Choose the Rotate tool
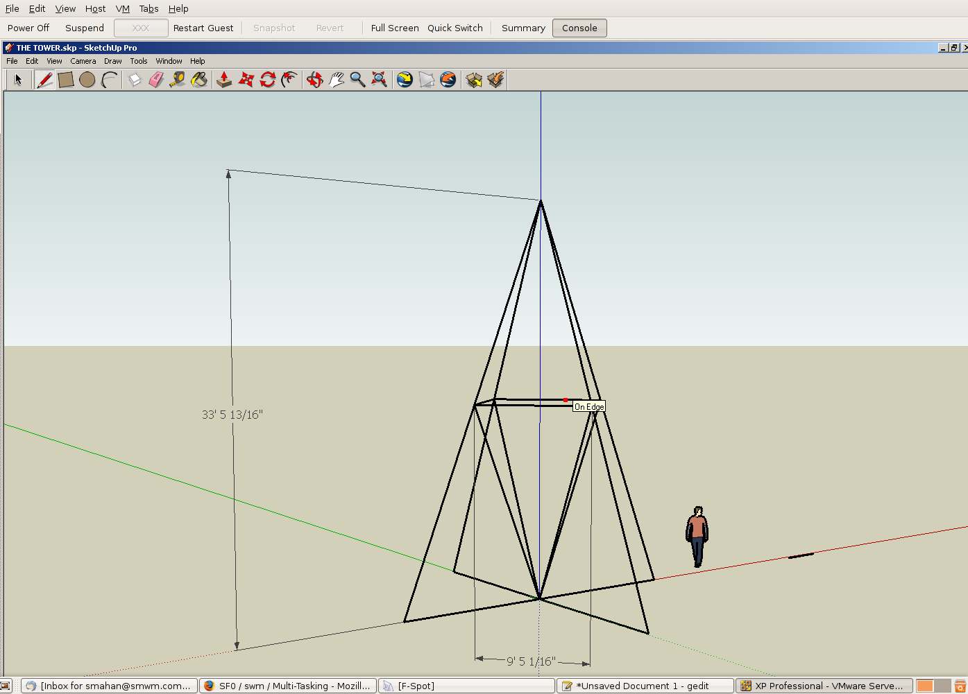Screen dimensions: 968x694 coord(268,80)
